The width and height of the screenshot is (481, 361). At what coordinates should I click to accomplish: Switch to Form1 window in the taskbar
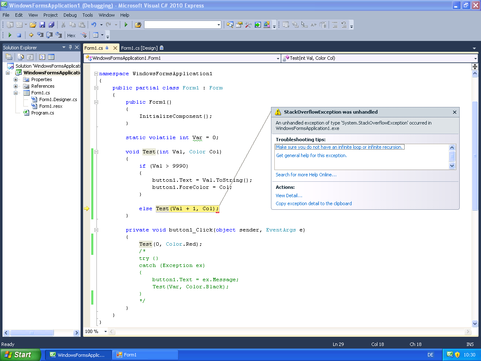[x=145, y=355]
